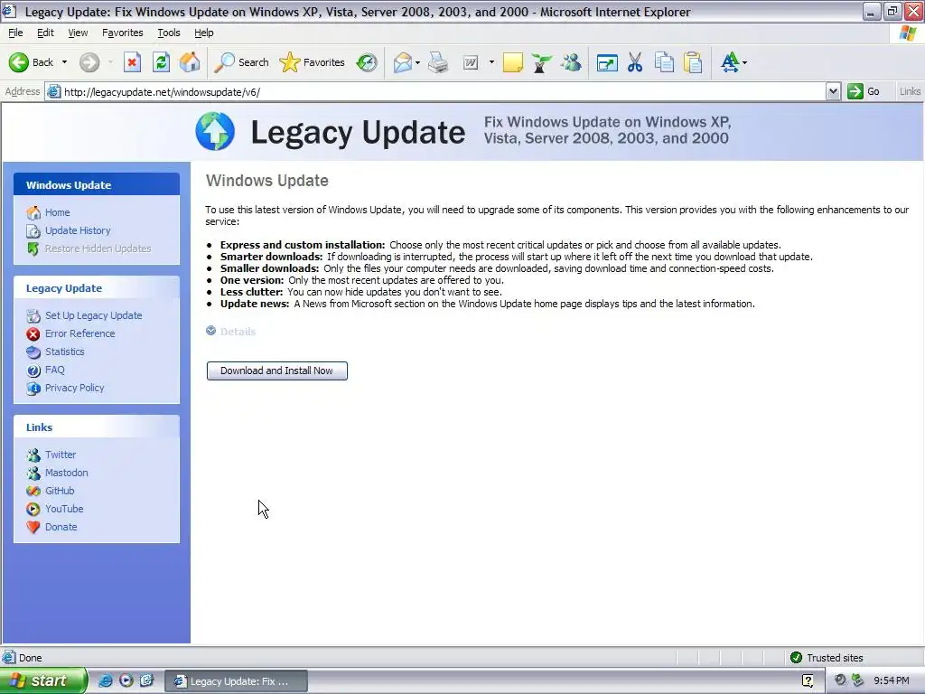The height and width of the screenshot is (694, 925).
Task: Open the History toolbar icon
Action: coord(367,62)
